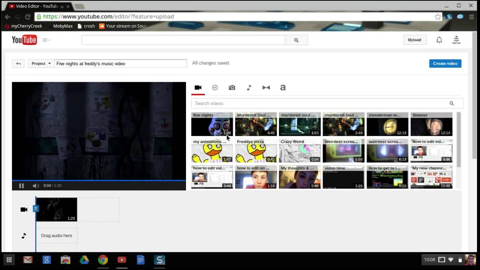The width and height of the screenshot is (480, 270).
Task: Go back using editor back arrow button
Action: (x=18, y=63)
